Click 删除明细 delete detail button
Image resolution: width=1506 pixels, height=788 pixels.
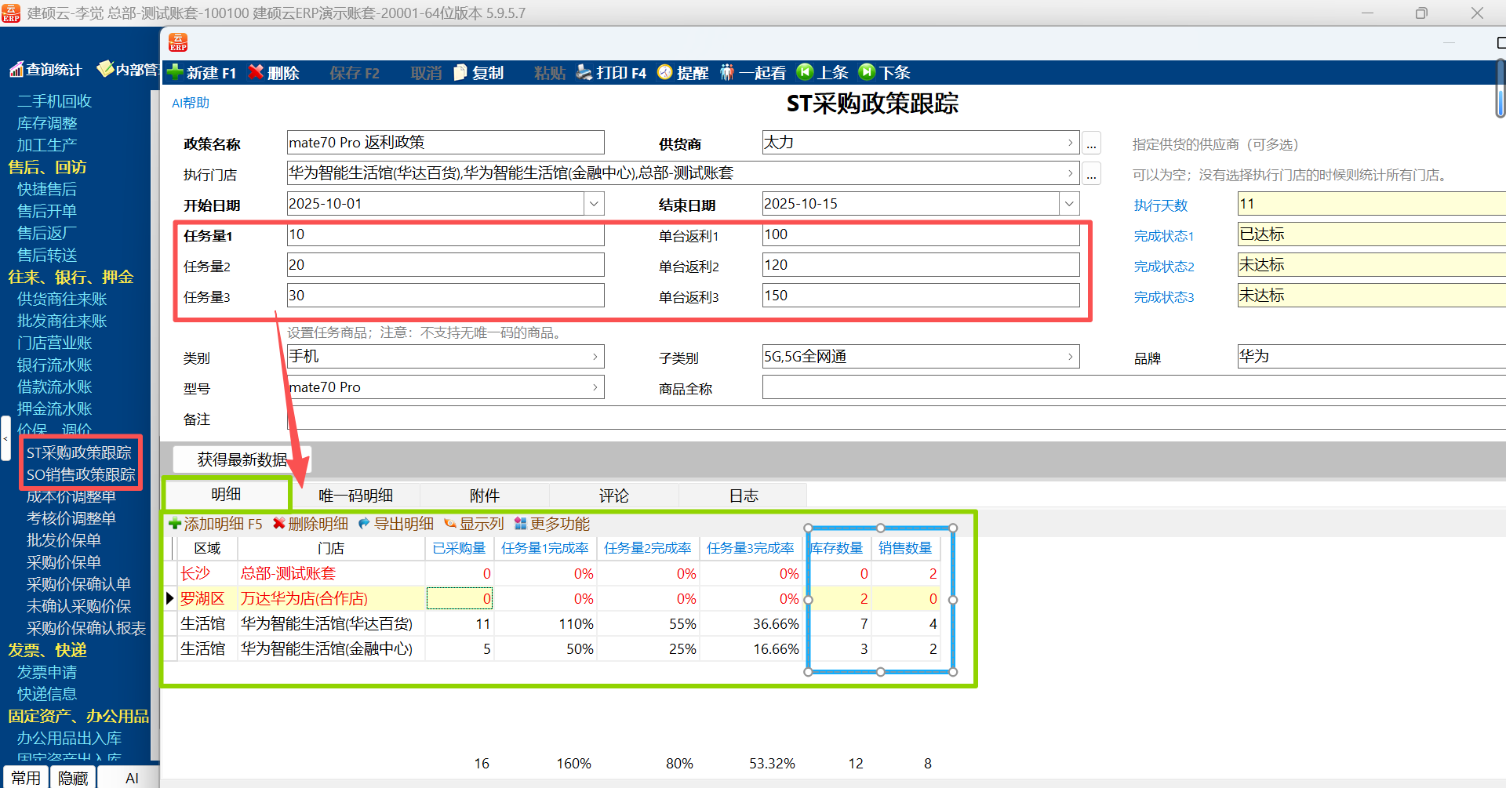[x=311, y=524]
